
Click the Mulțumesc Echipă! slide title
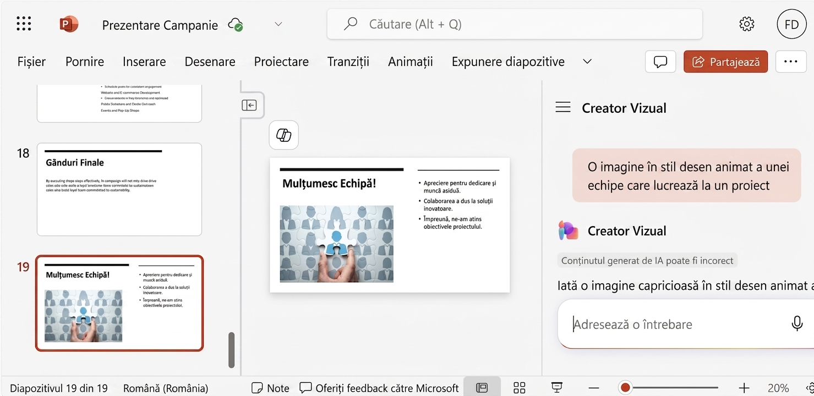(x=329, y=183)
